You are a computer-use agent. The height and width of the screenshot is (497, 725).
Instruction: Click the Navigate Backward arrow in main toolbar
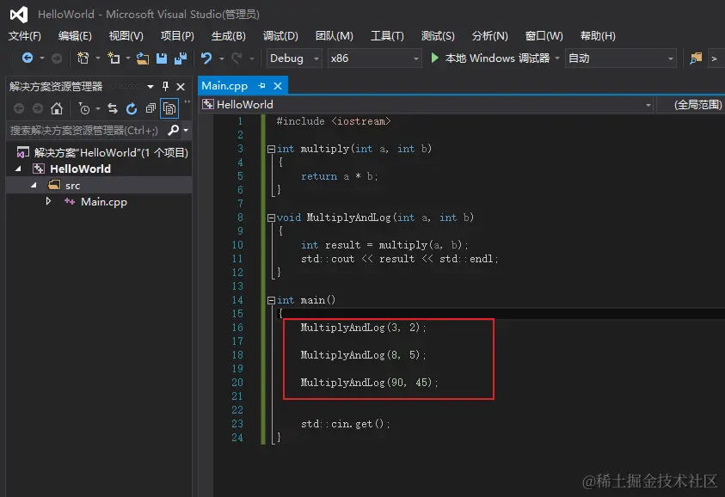point(28,58)
